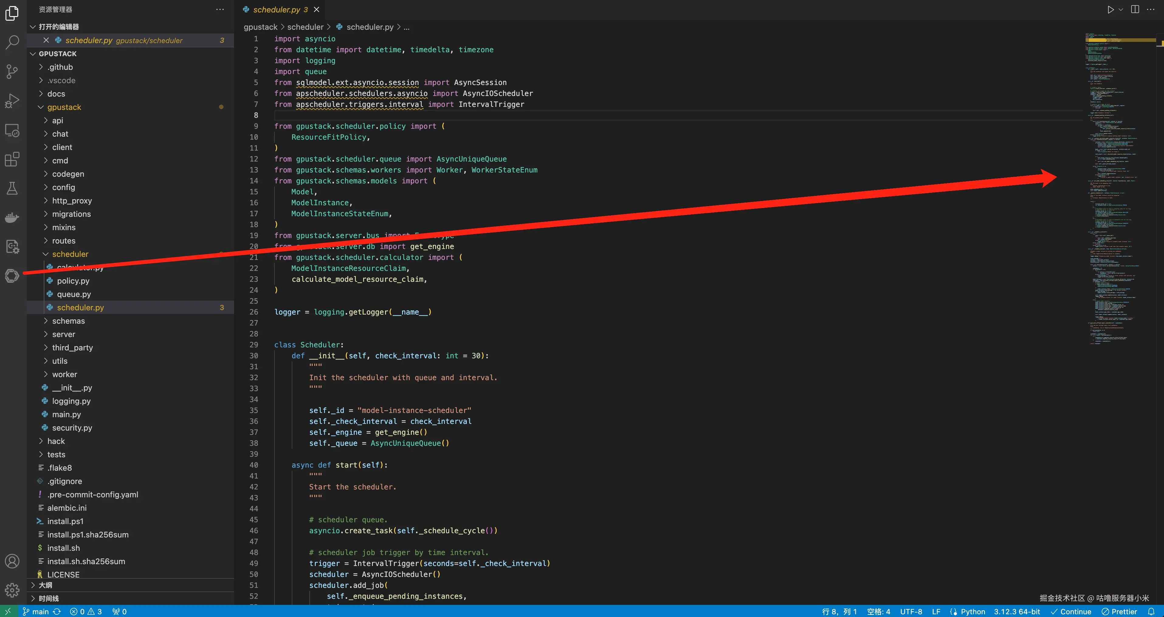Expand the schemas folder
The width and height of the screenshot is (1164, 617).
point(68,321)
